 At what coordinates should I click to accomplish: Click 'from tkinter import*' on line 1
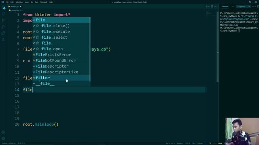[47, 14]
